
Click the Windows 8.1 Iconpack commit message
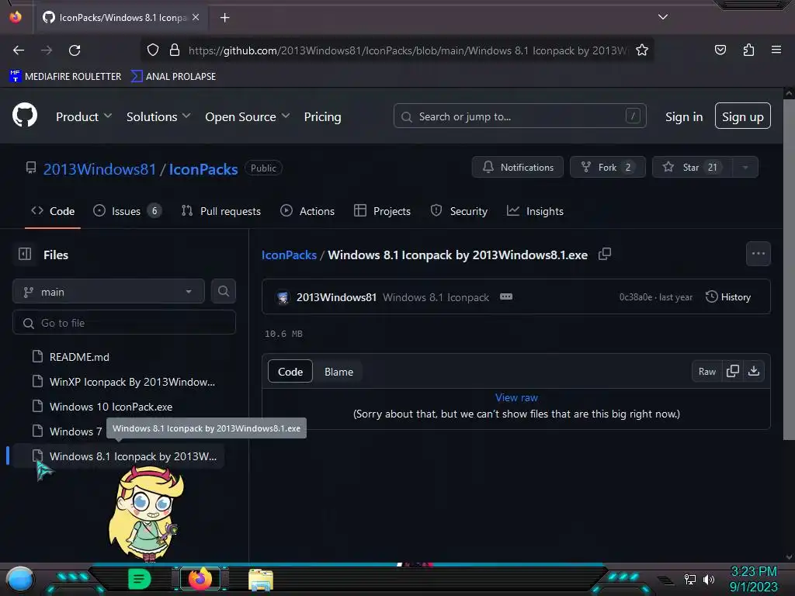pos(436,297)
